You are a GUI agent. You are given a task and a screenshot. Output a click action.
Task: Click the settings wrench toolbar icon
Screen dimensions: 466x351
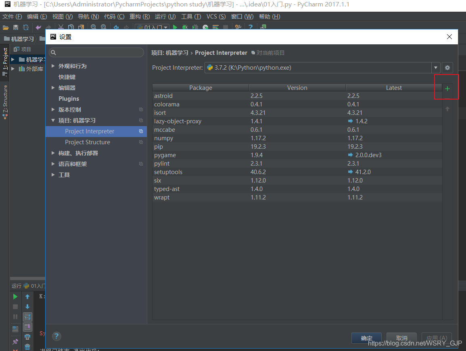pos(238,27)
